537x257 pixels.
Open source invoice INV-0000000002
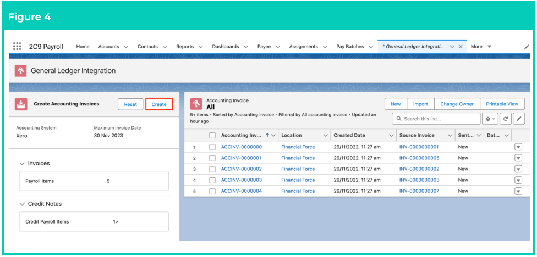(x=419, y=169)
